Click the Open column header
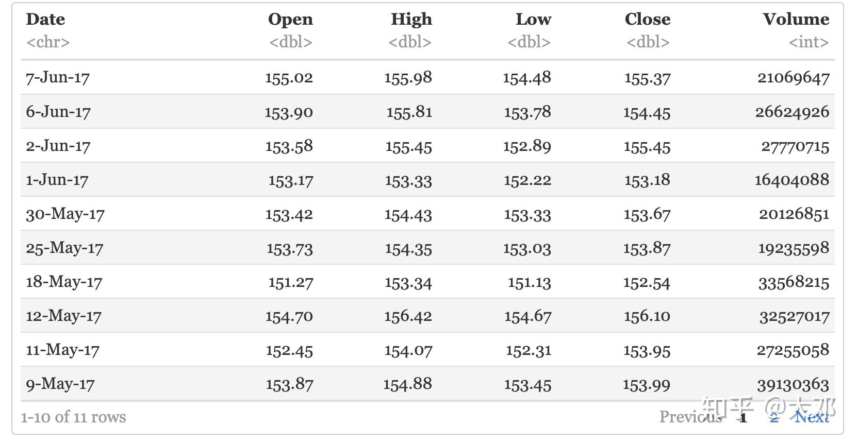This screenshot has width=858, height=443. (x=290, y=20)
